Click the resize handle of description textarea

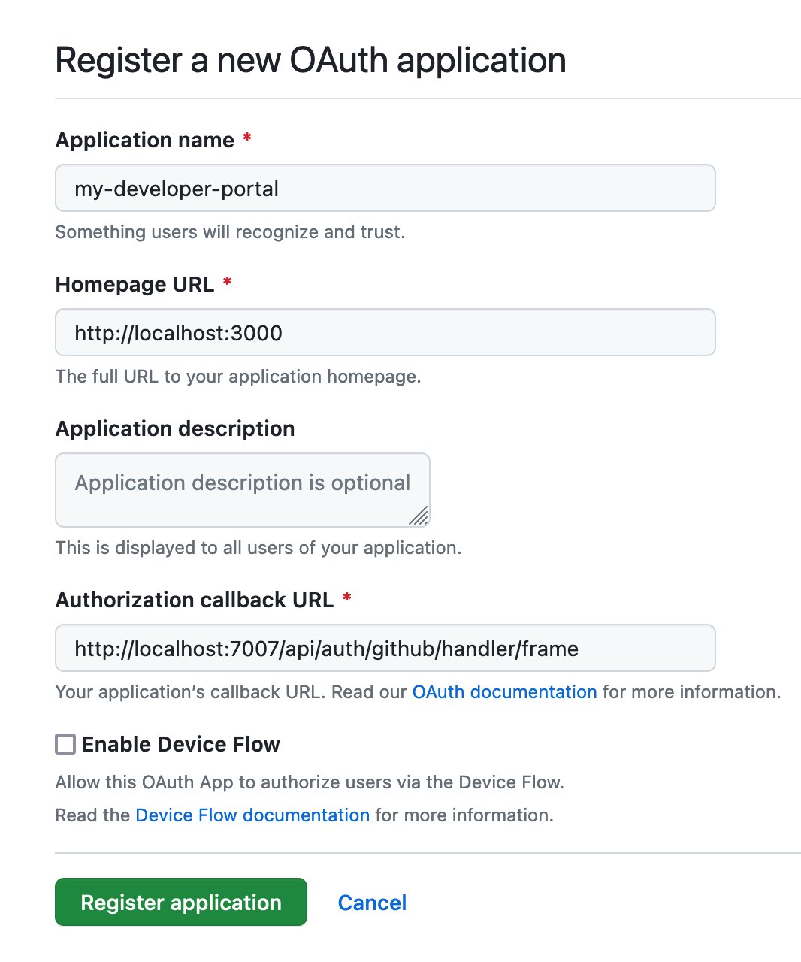click(x=419, y=515)
